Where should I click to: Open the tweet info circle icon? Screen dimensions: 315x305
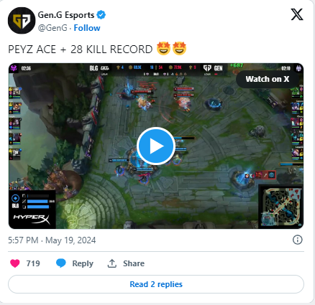click(x=298, y=240)
